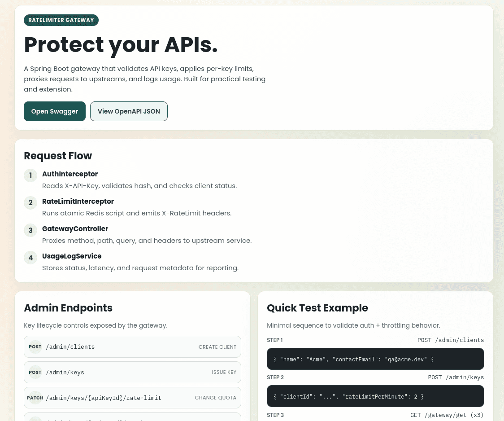Click description 'Reads X-API-Key, validates hash, and checks client status.'
This screenshot has width=504, height=421.
tap(139, 186)
